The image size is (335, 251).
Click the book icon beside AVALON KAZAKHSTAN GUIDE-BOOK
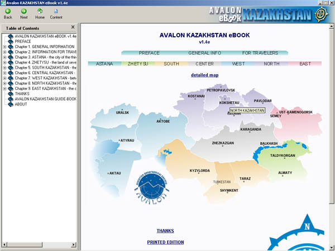click(x=11, y=99)
